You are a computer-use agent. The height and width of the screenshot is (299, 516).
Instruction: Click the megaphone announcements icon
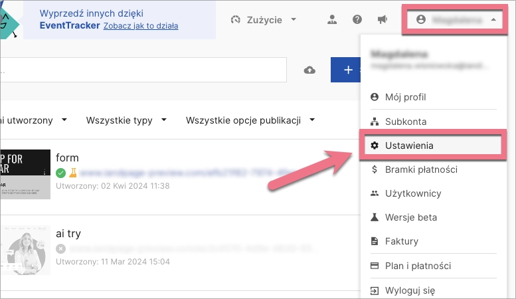click(x=382, y=20)
